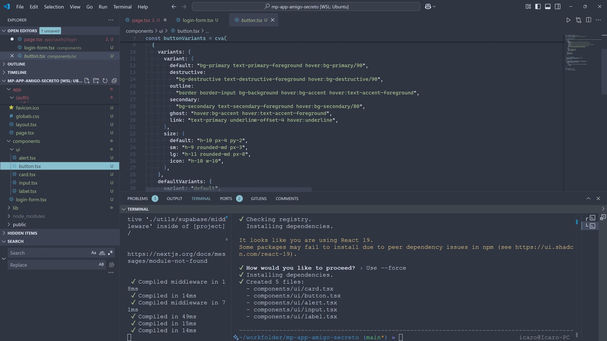This screenshot has height=341, width=607.
Task: Open the login-form.tsx editor tab
Action: pos(198,20)
